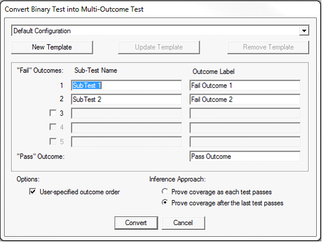Click the Fail Outcome 2 label field
This screenshot has width=322, height=242.
coord(245,100)
